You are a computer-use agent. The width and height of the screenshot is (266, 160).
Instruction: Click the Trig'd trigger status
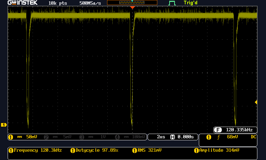(191, 3)
